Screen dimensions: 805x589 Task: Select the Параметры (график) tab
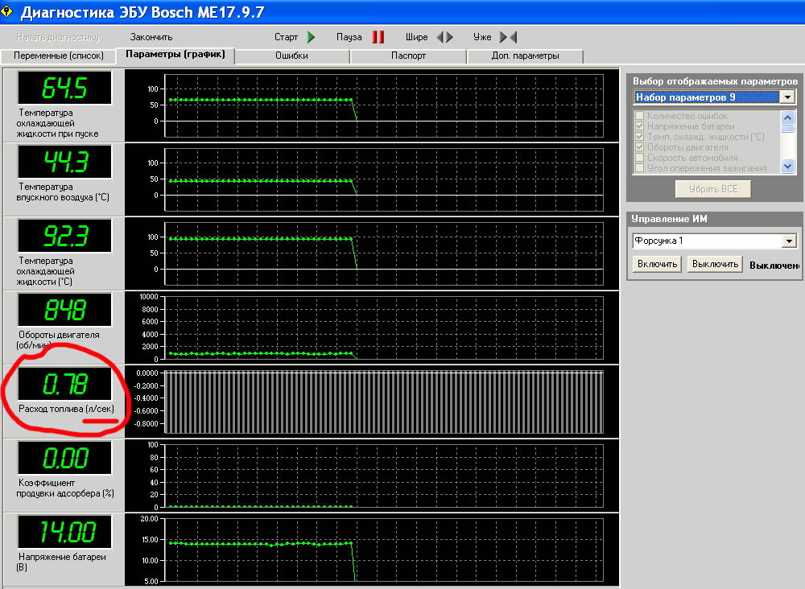[x=175, y=55]
